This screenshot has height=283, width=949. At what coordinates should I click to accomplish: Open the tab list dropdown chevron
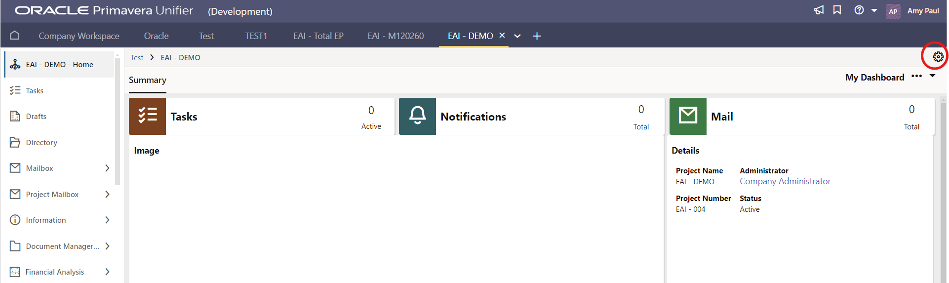coord(517,36)
